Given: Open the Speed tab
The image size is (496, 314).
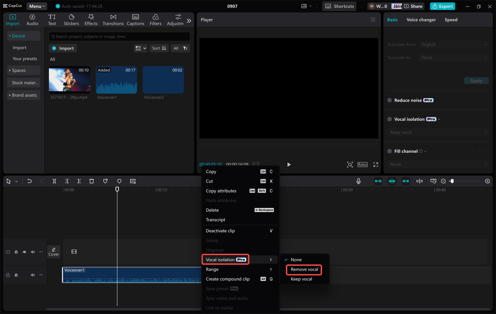Looking at the screenshot, I should click(x=451, y=20).
